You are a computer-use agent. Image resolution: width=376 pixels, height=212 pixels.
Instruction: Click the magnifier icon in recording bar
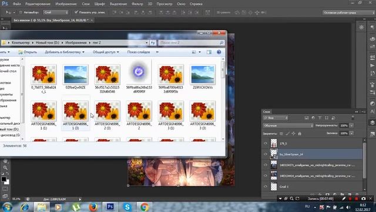click(291, 199)
